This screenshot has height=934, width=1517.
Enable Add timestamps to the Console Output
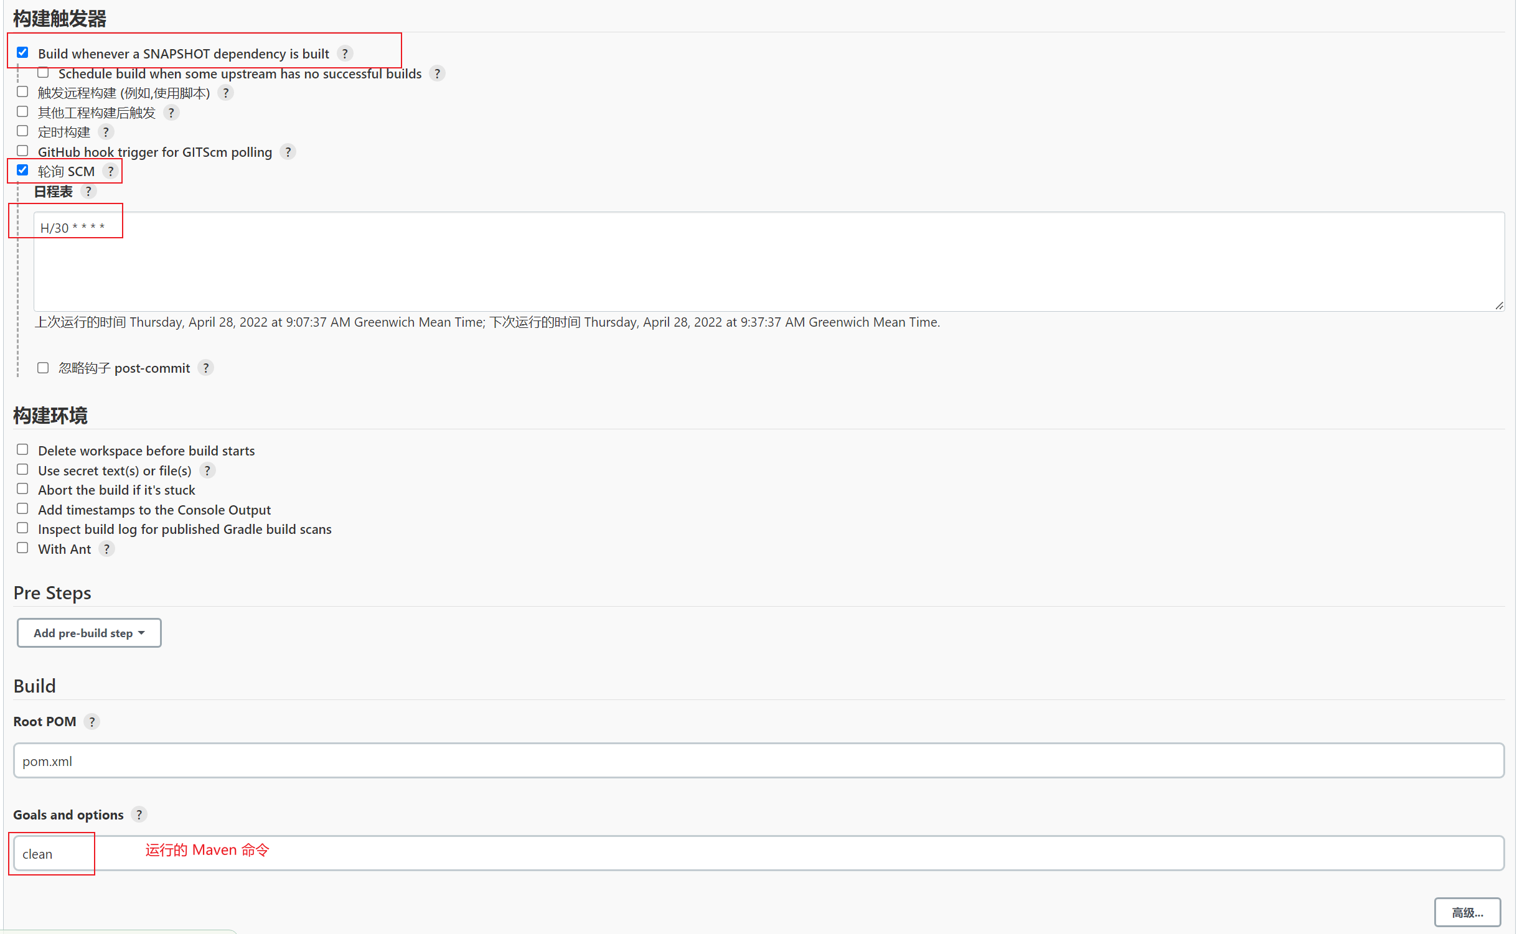click(22, 509)
